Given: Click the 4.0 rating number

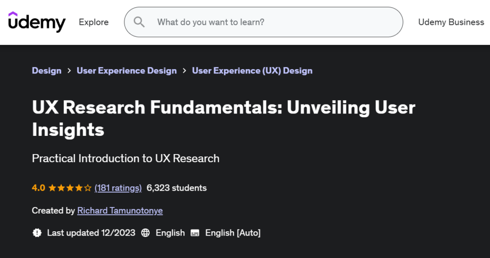Looking at the screenshot, I should coord(38,188).
